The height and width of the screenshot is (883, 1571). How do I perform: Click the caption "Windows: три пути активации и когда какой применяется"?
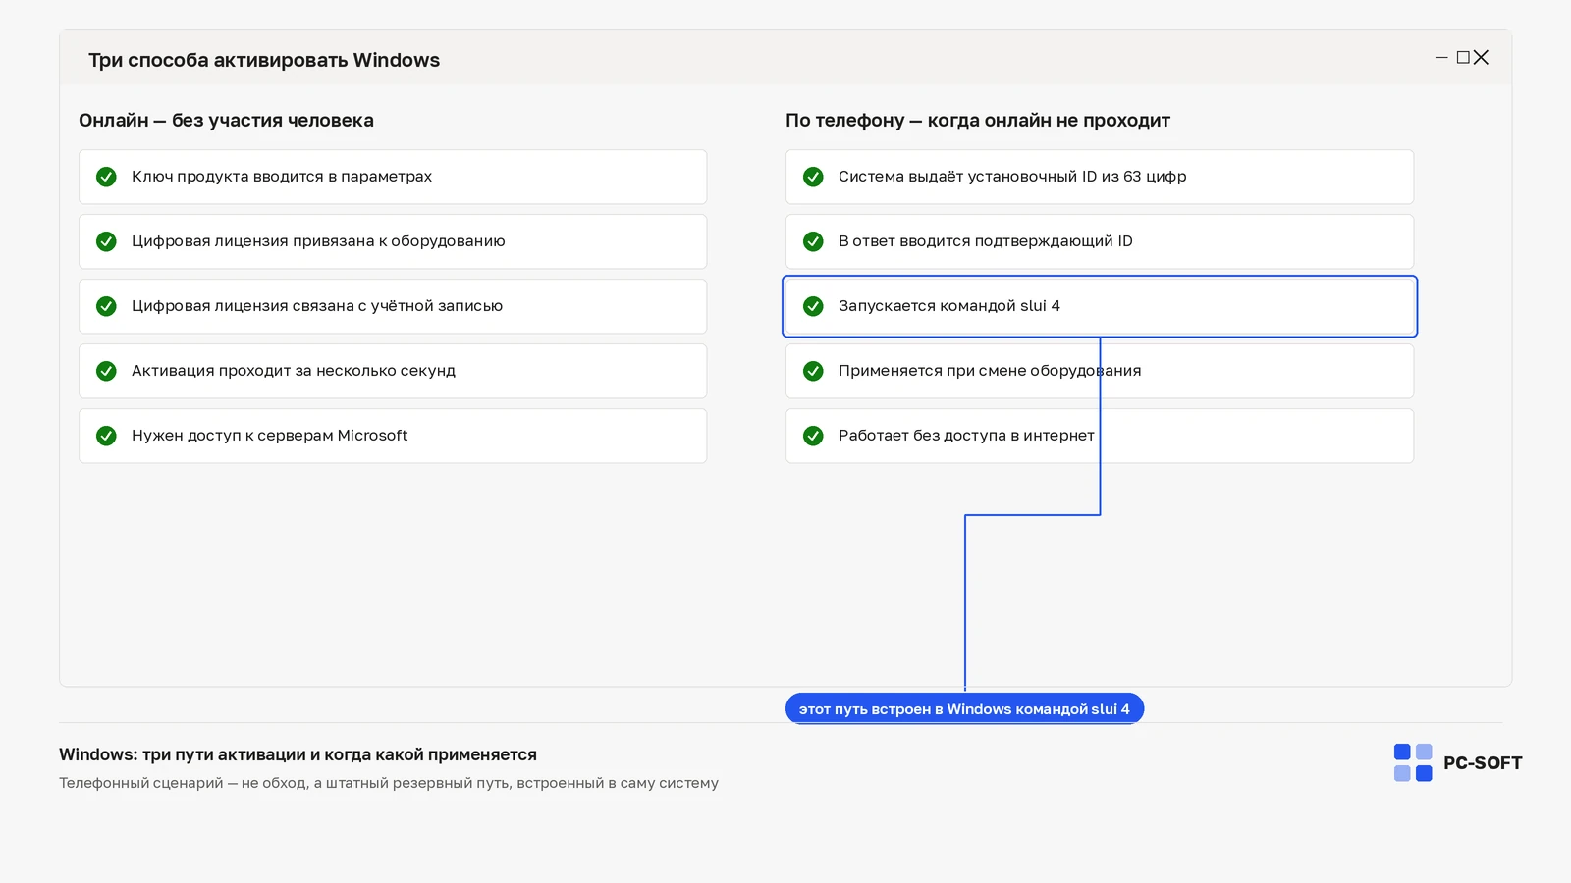click(x=298, y=754)
